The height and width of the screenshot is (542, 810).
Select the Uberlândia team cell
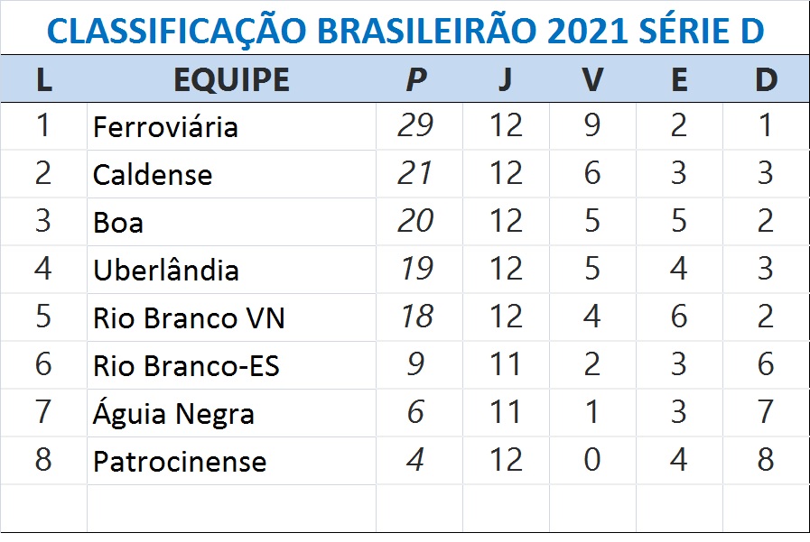166,270
